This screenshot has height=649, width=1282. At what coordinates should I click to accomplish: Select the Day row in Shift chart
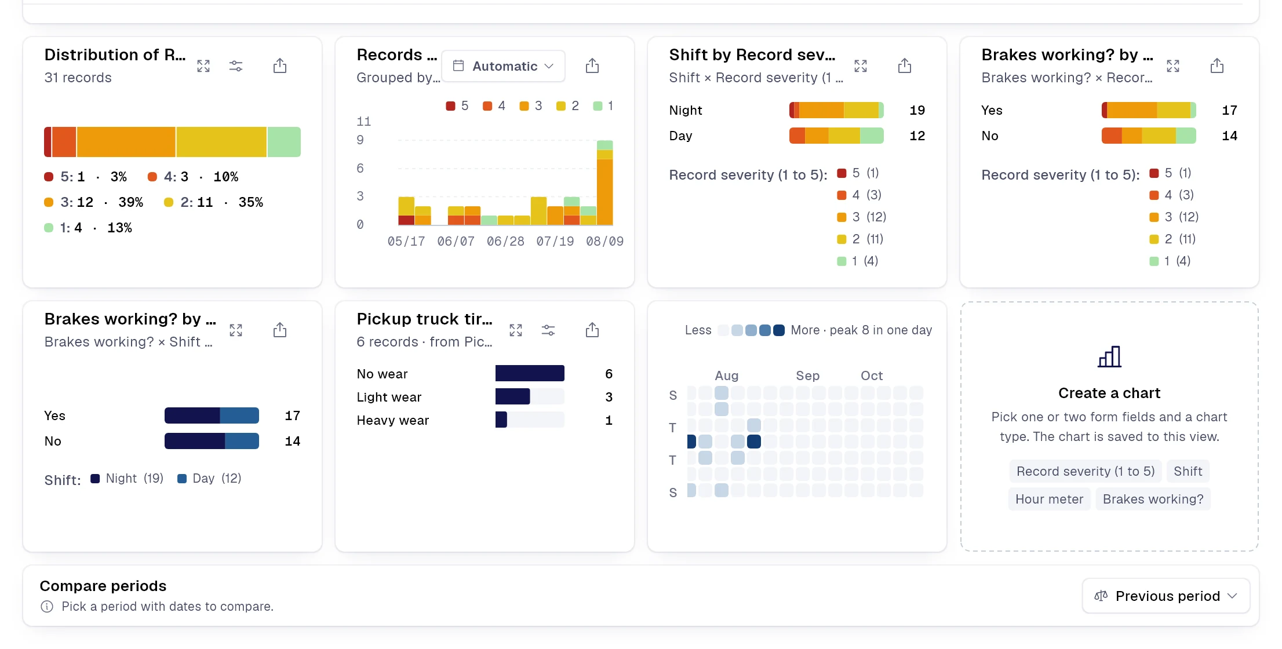pyautogui.click(x=797, y=136)
